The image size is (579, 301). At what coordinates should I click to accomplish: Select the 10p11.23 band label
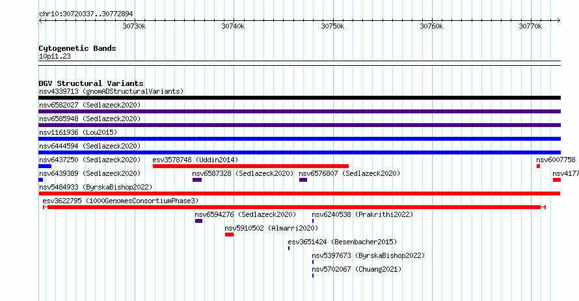(x=55, y=57)
